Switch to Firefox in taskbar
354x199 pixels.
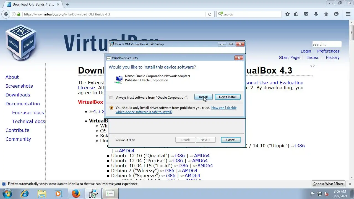coord(76,193)
